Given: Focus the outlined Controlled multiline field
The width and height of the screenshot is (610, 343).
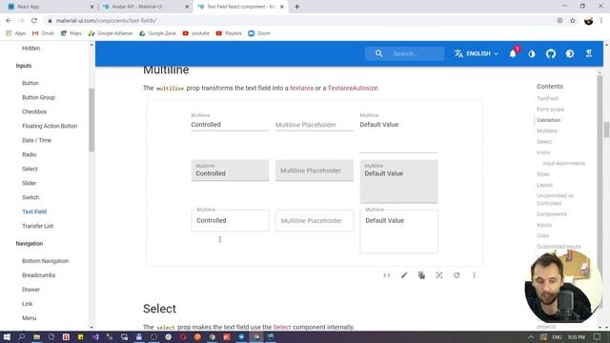Looking at the screenshot, I should pos(230,220).
